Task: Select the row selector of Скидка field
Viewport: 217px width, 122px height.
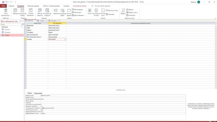Action: [x=25, y=39]
